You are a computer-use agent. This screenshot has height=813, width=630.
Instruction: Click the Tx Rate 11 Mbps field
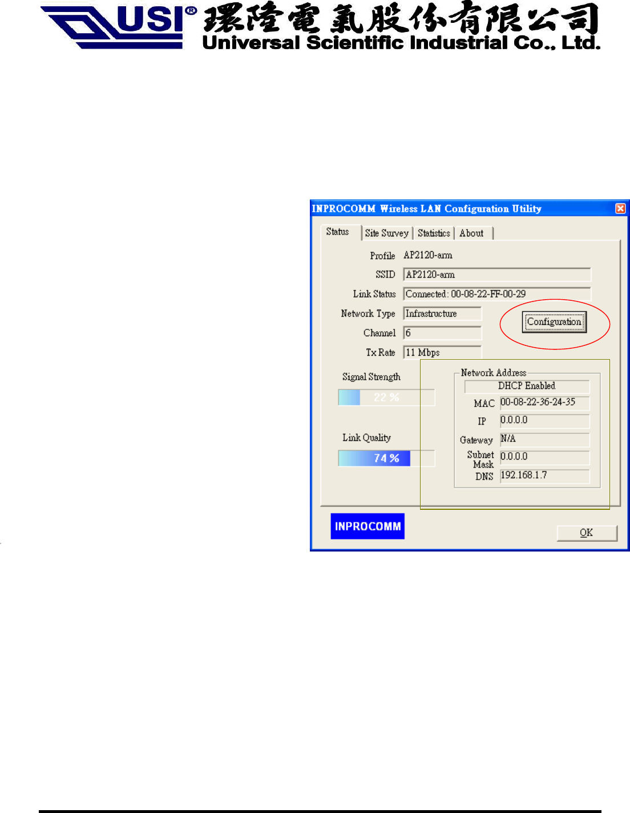tap(442, 352)
